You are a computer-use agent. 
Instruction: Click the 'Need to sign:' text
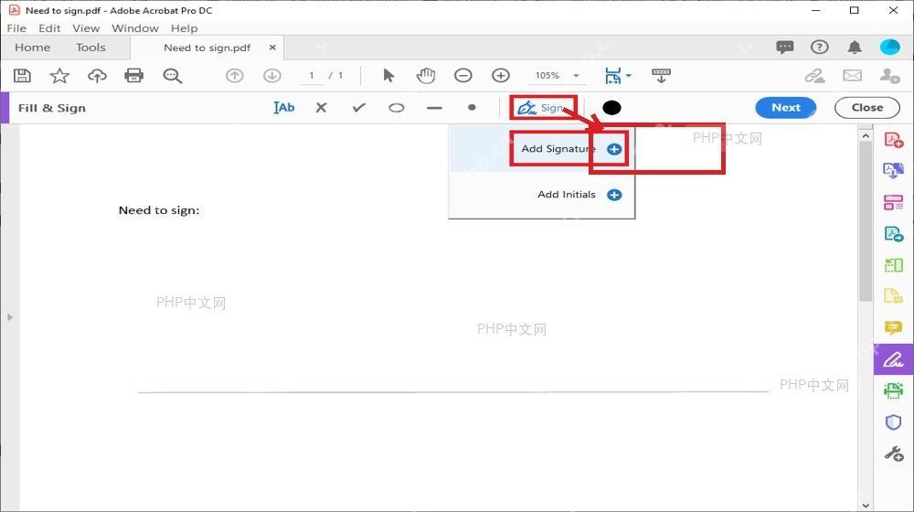(x=159, y=210)
